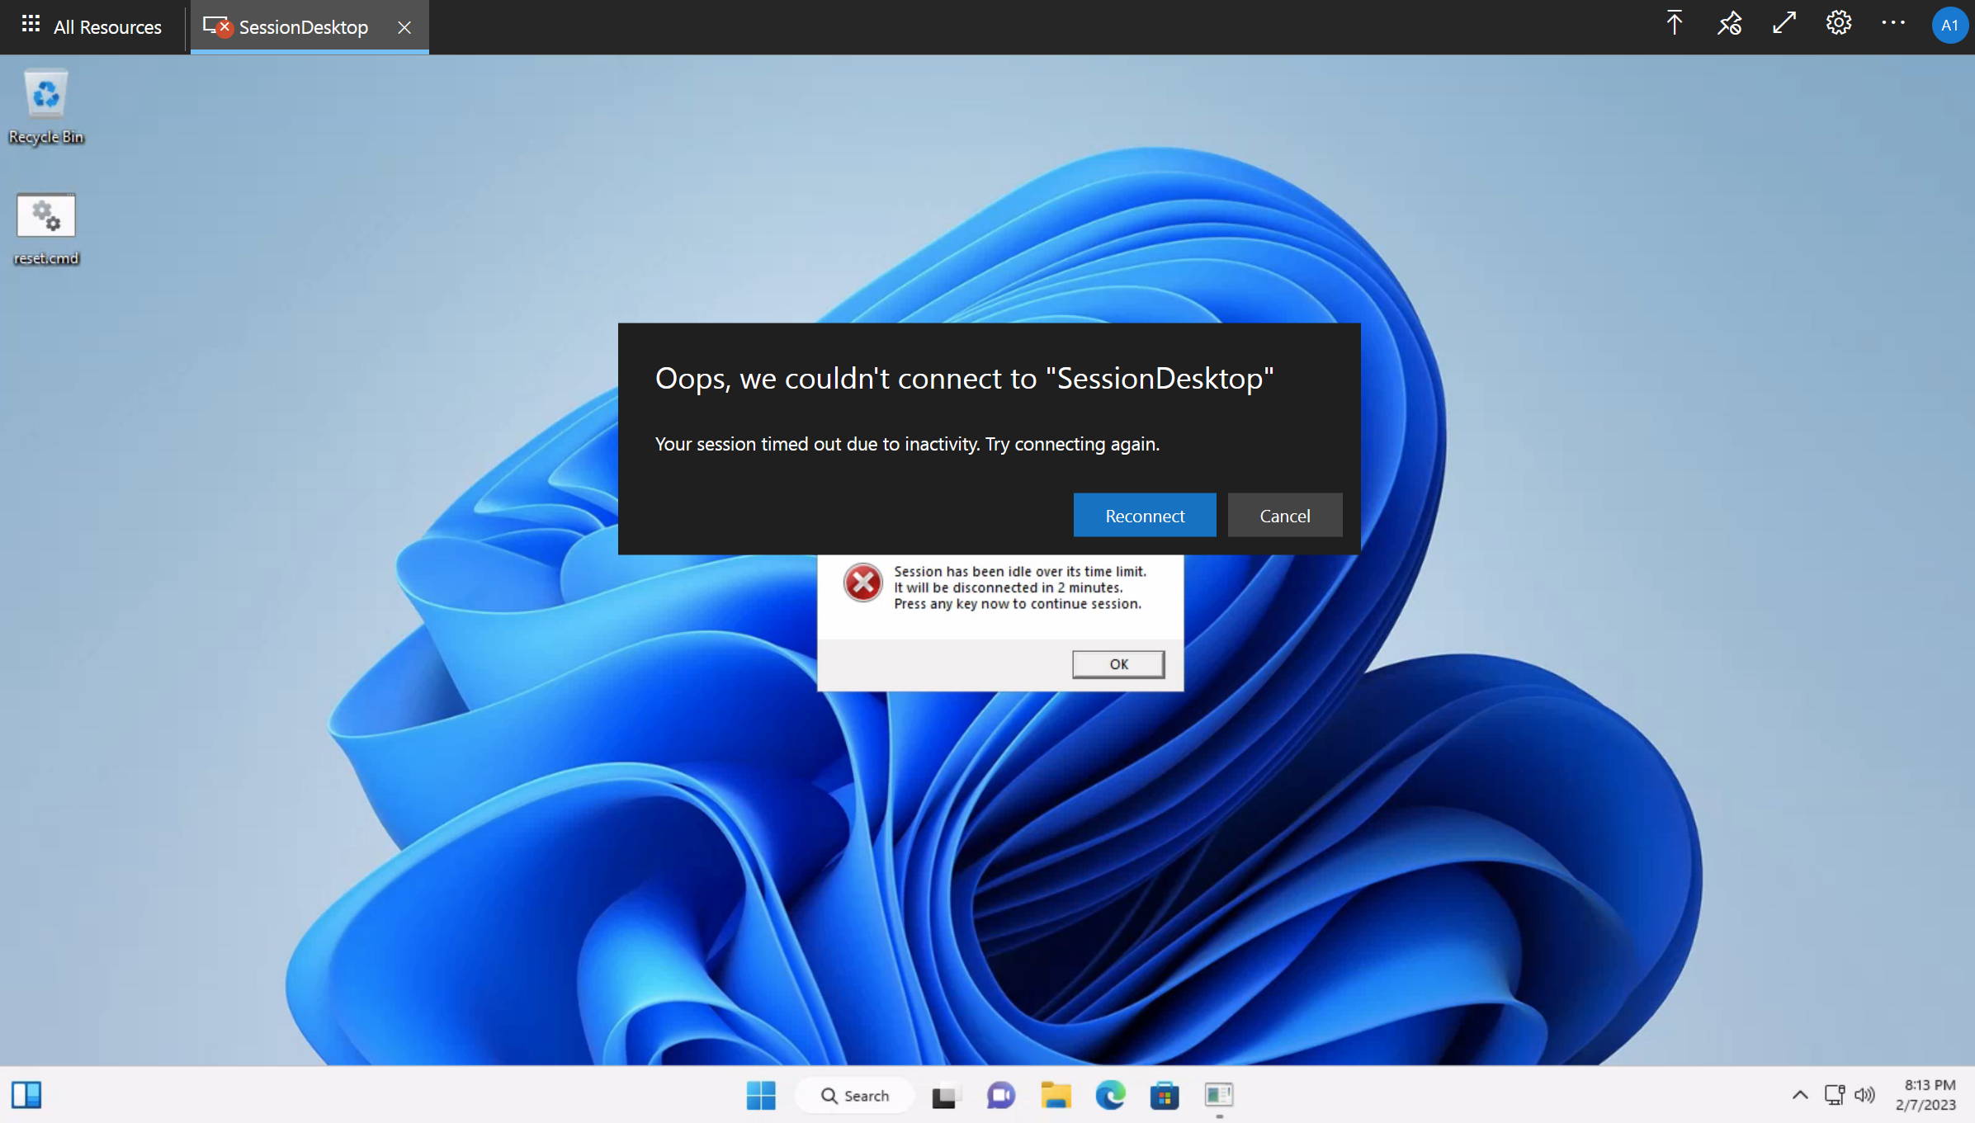
Task: Click the 'Session has been idle' warning text
Action: click(1020, 587)
